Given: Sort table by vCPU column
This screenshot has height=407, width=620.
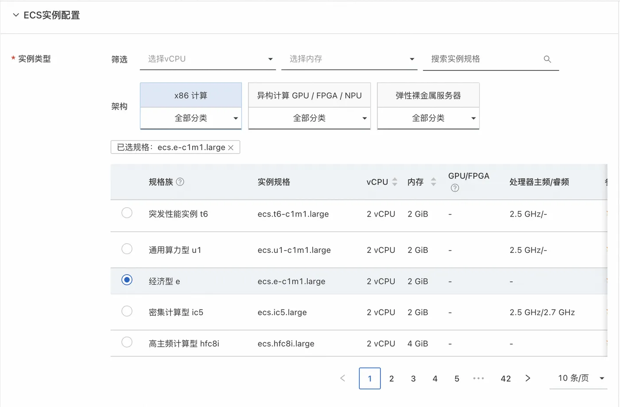Looking at the screenshot, I should coord(395,182).
